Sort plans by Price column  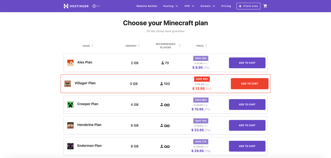(x=201, y=46)
